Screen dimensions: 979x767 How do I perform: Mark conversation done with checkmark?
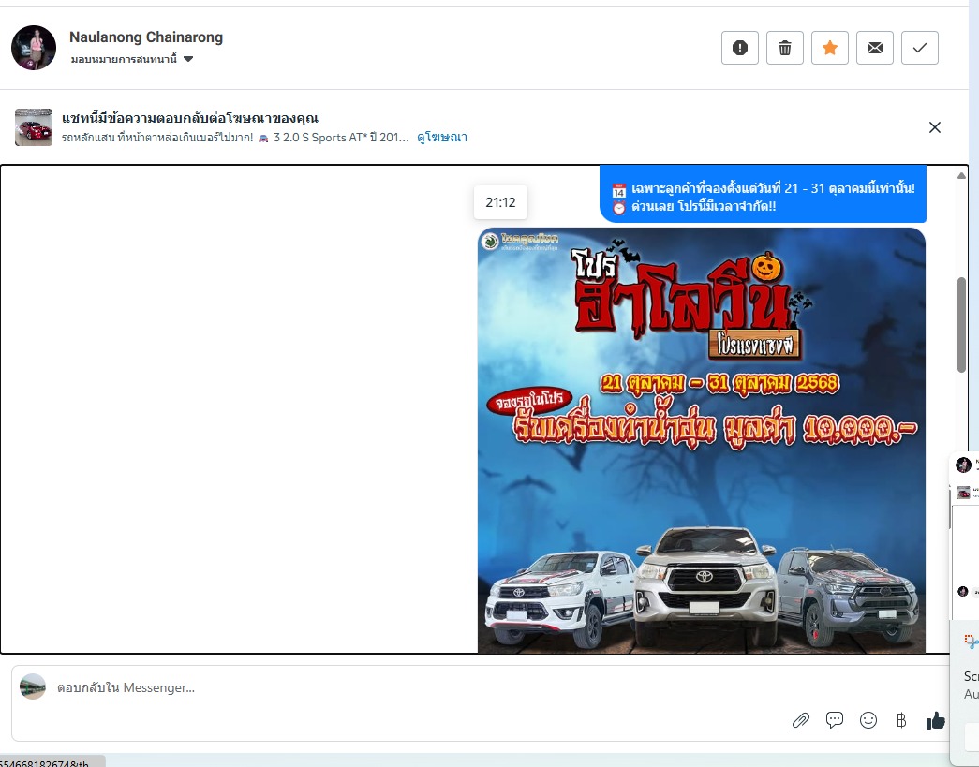pyautogui.click(x=919, y=48)
